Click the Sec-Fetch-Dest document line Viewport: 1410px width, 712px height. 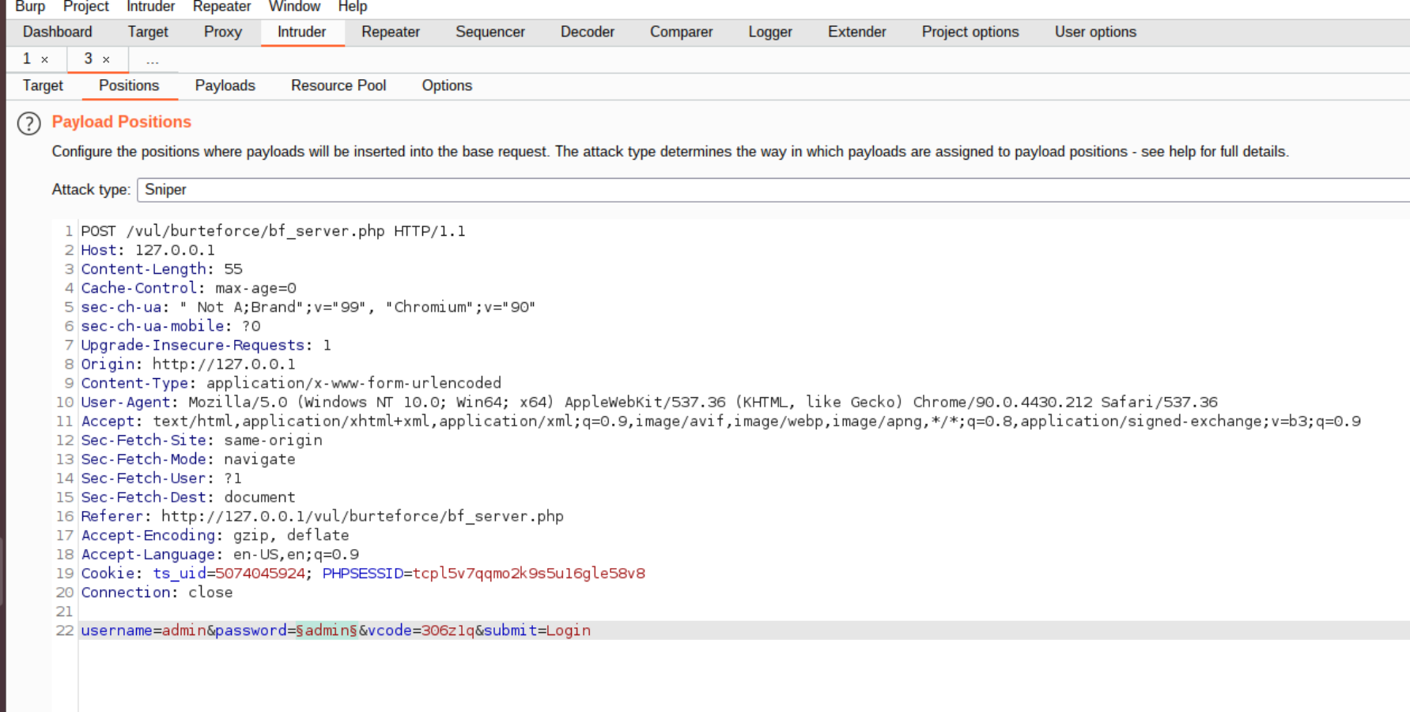pos(188,497)
